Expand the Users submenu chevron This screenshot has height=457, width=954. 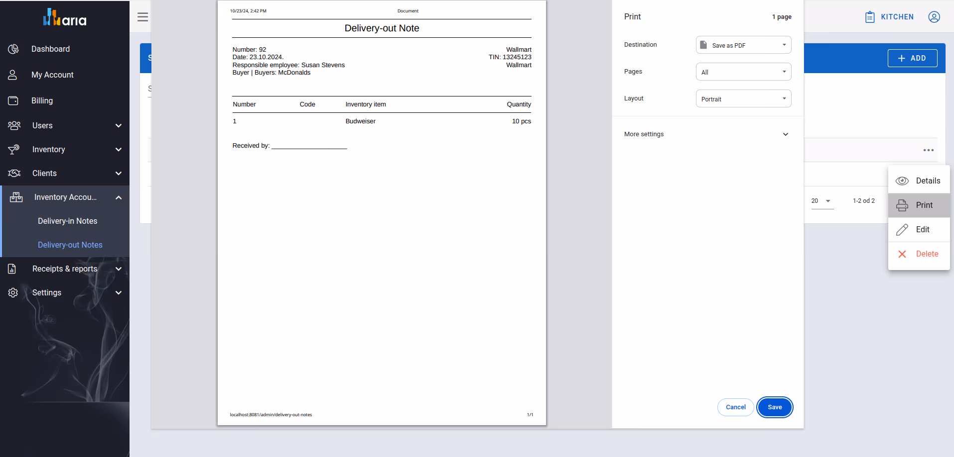pos(119,125)
